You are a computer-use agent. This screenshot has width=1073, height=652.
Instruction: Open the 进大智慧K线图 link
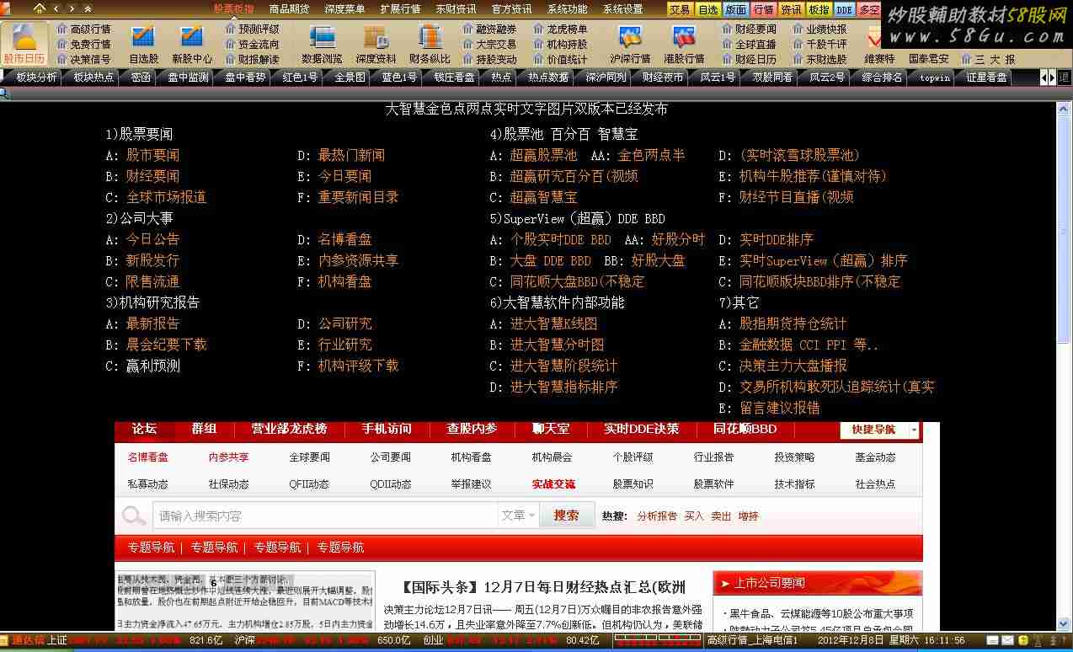(553, 323)
